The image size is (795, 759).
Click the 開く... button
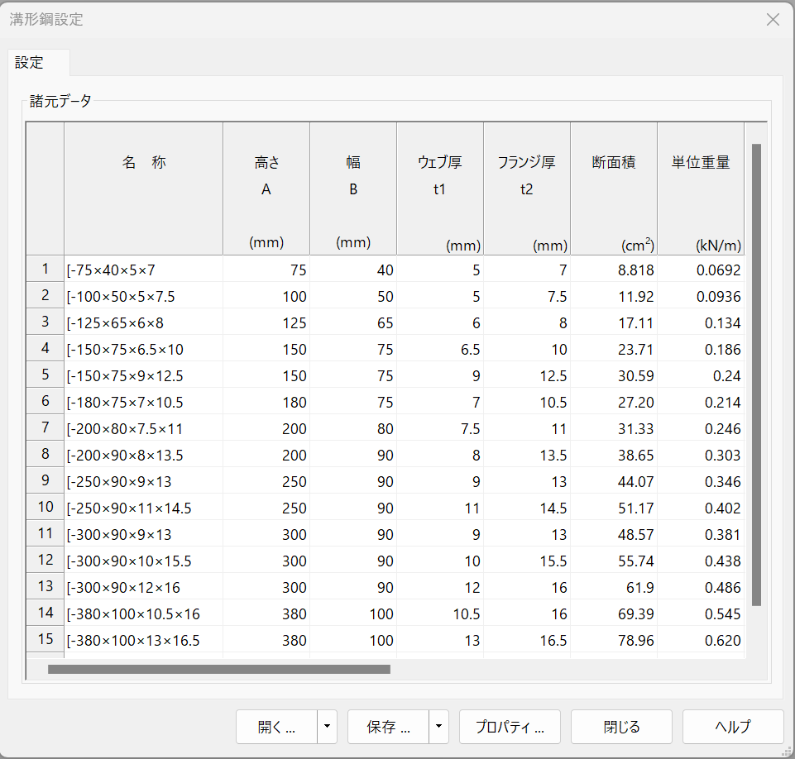[x=276, y=728]
